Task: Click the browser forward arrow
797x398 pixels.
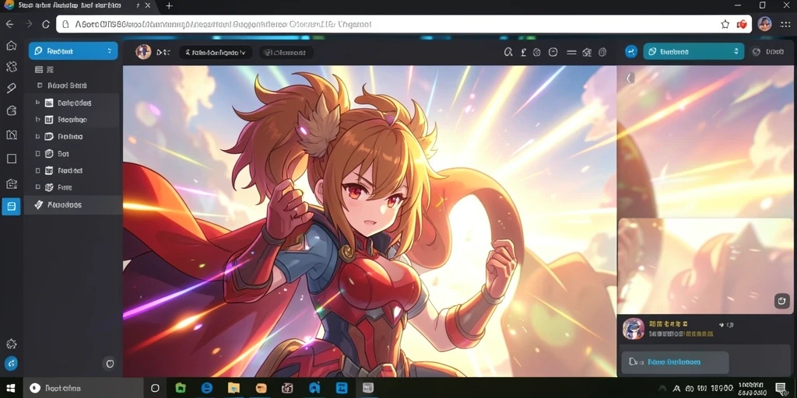Action: (x=29, y=24)
